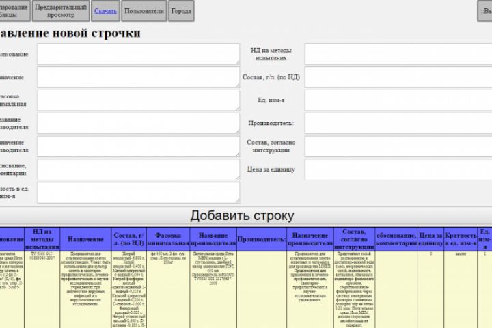Open the Пользователи section

coord(144,11)
